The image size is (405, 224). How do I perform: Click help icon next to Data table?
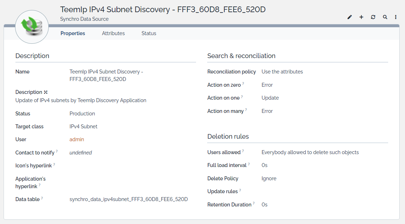point(42,198)
